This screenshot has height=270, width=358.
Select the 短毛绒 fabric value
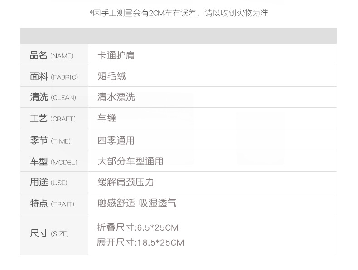click(111, 76)
